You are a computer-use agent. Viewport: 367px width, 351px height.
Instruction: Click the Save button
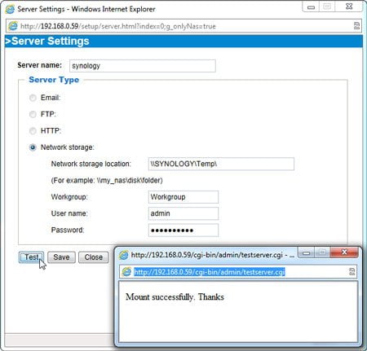click(x=61, y=257)
